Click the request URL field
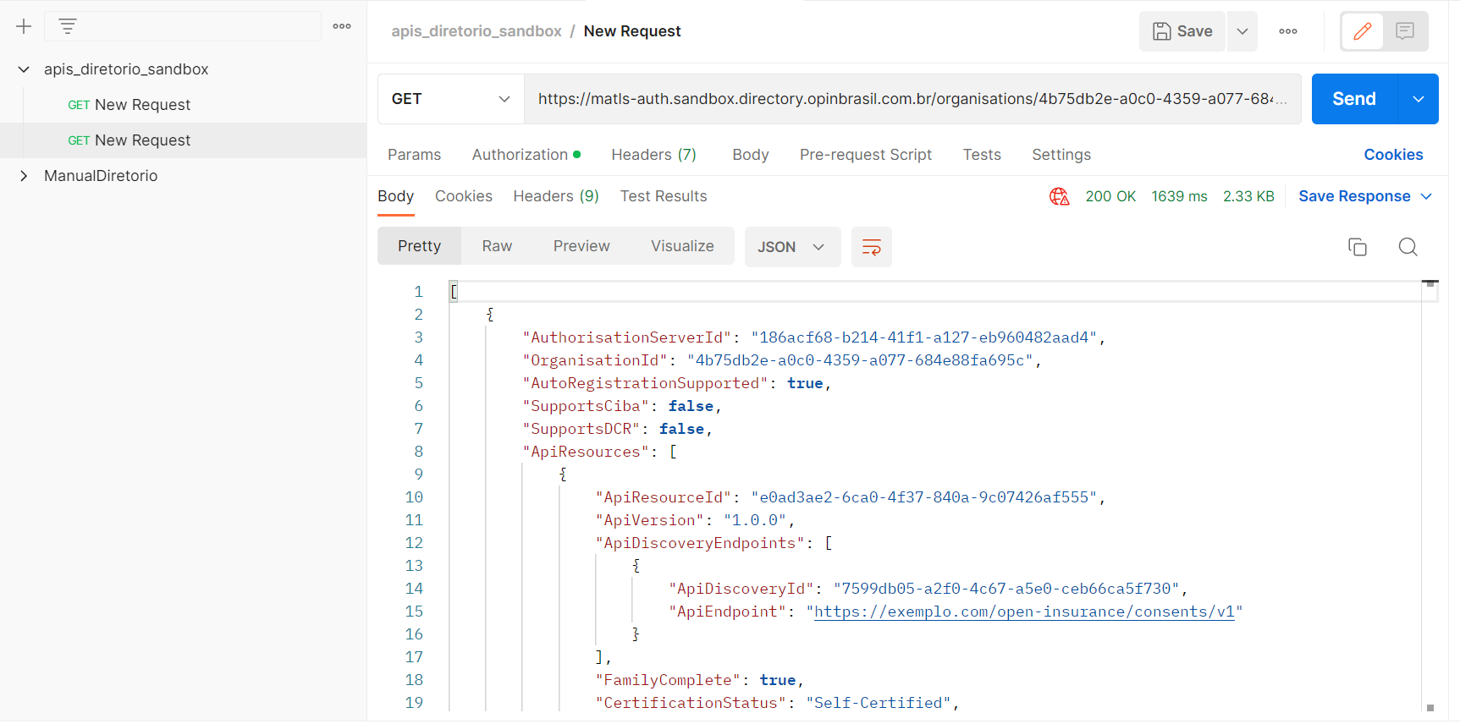Screen dimensions: 1460x724 tap(912, 99)
